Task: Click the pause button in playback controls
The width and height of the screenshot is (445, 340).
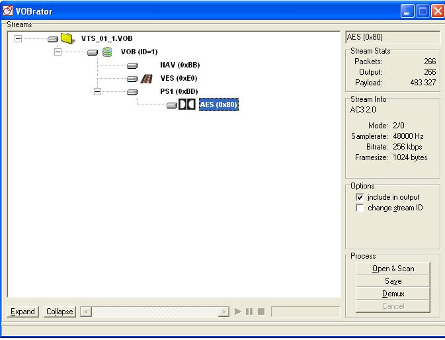Action: pyautogui.click(x=249, y=312)
